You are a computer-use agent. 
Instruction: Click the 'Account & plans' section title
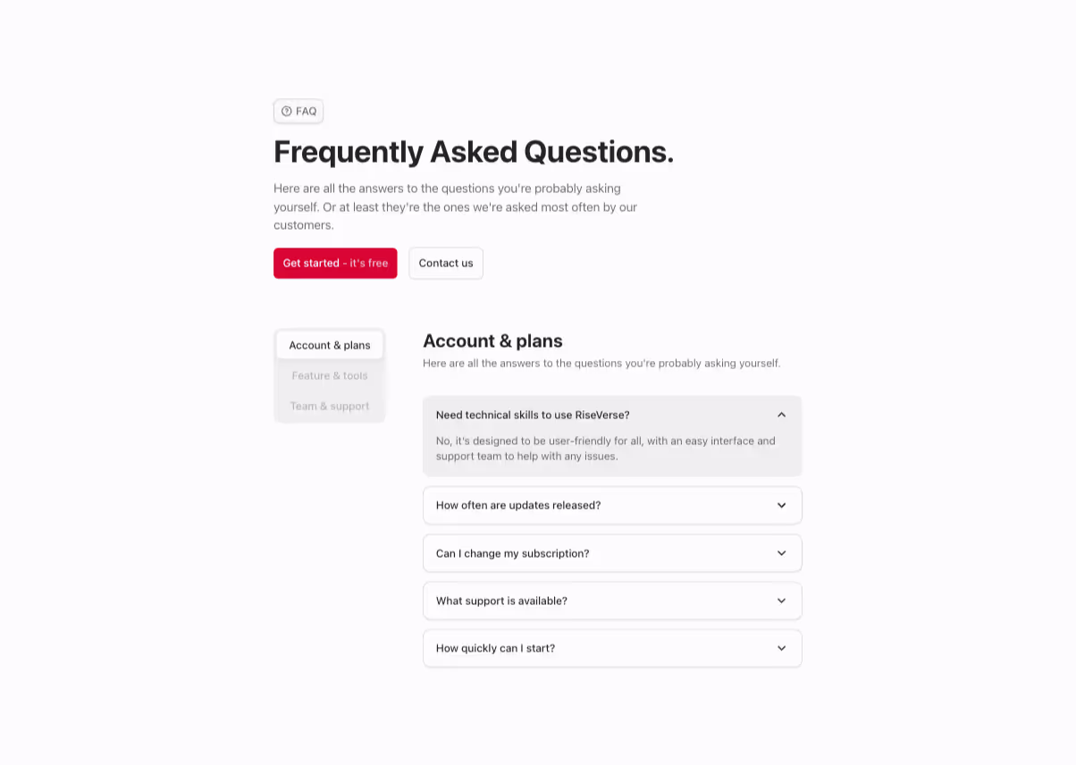point(492,340)
